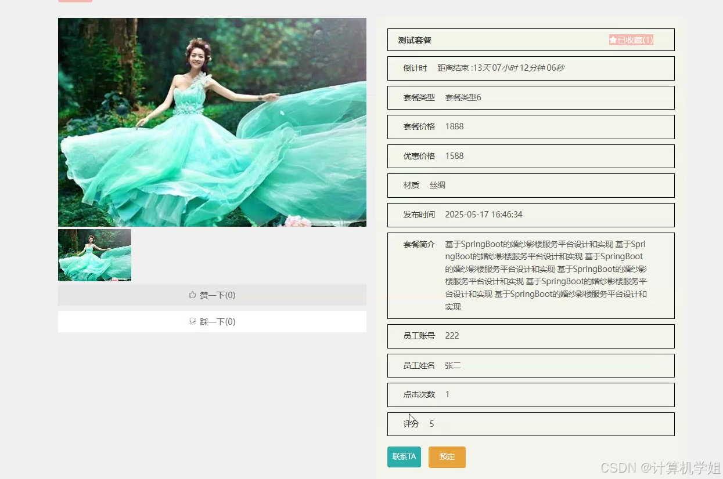Click the 联系TA button

[404, 457]
